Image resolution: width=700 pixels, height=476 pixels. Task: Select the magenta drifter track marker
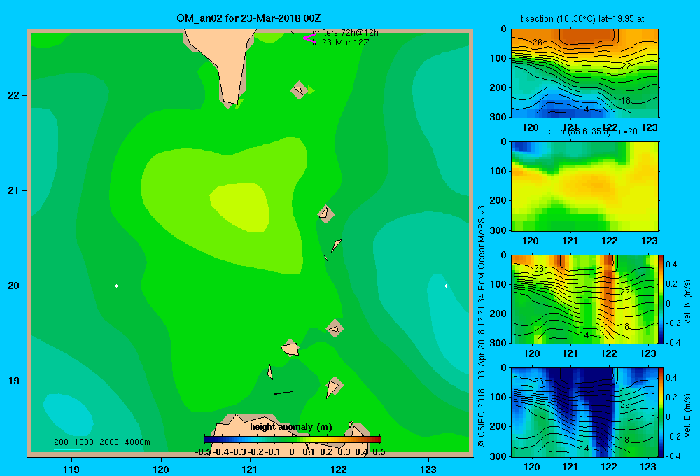(309, 38)
